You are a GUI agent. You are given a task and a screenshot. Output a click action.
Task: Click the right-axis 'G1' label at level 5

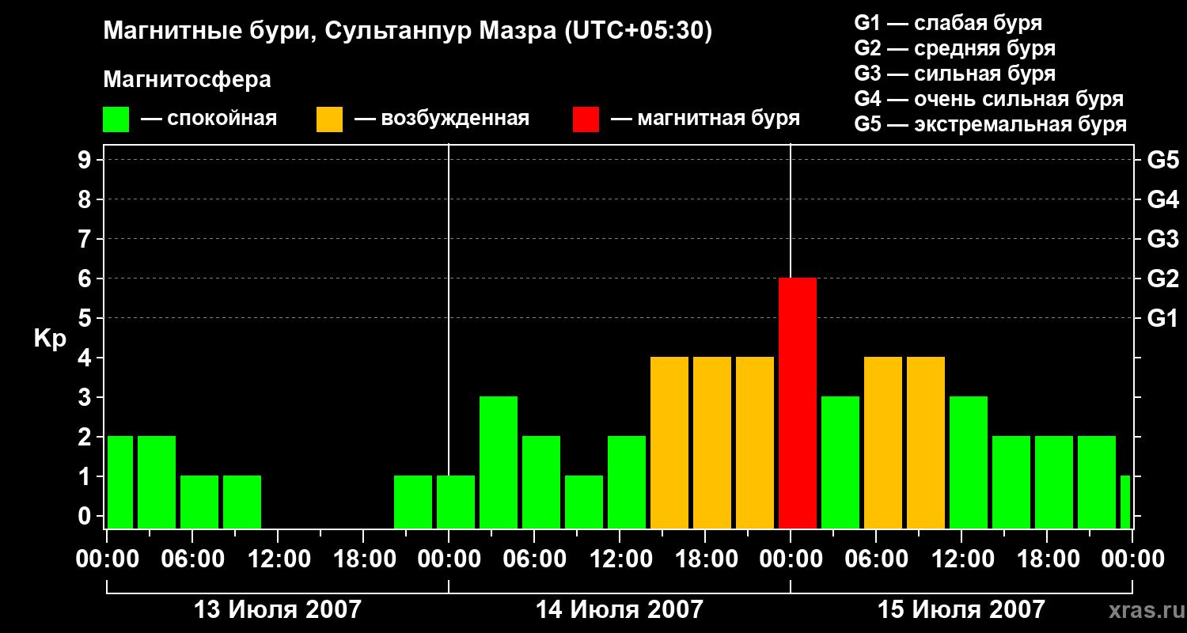point(1163,319)
